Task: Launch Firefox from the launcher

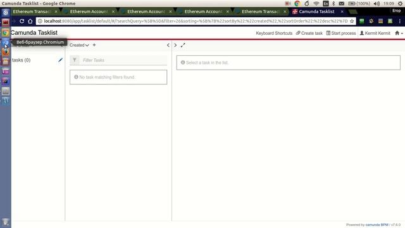Action: click(x=6, y=52)
